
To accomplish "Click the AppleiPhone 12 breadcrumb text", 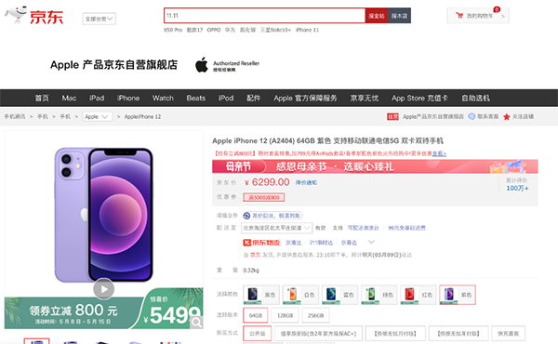I will [142, 117].
